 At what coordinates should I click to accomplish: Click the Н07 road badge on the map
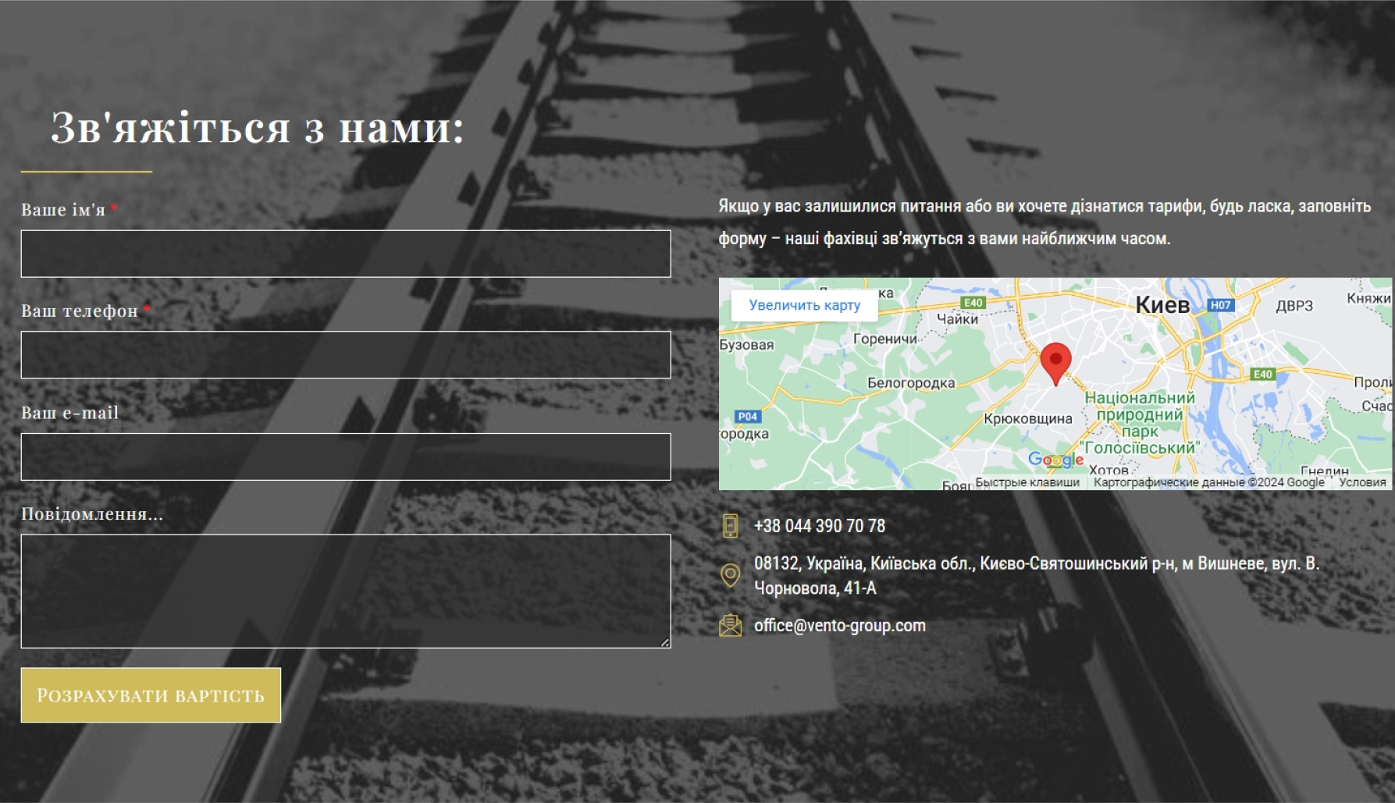[1221, 305]
